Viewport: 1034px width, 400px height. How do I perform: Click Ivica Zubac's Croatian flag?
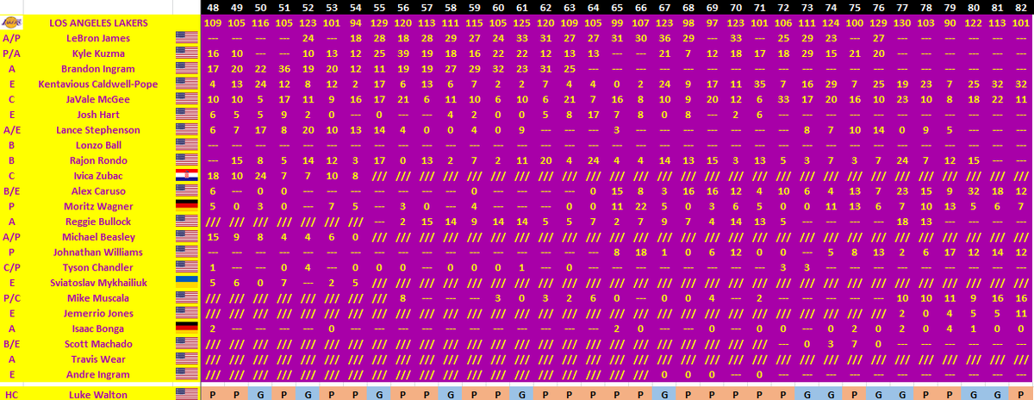coord(185,176)
